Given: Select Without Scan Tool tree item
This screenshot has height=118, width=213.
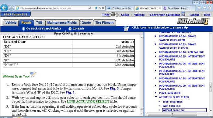Looking at the screenshot, I should [x=184, y=110].
